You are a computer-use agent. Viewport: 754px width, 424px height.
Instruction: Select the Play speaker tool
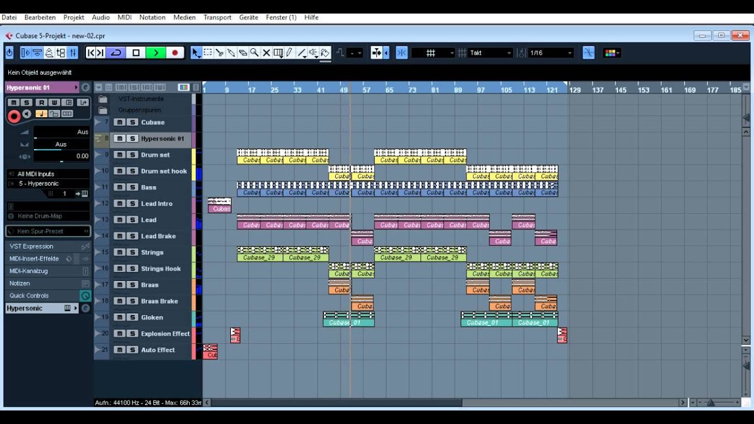pos(314,53)
